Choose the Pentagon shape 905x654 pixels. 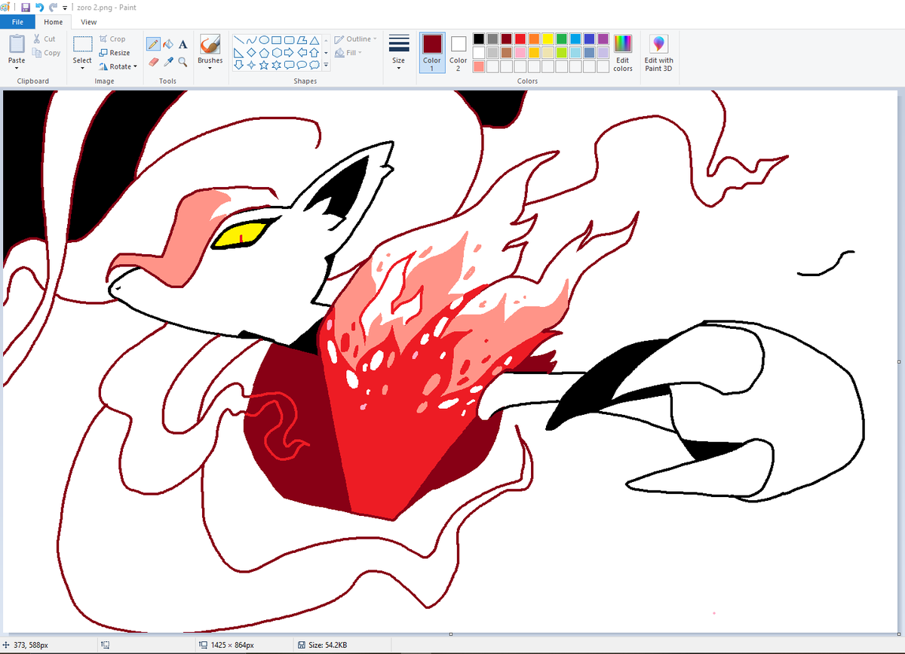coord(264,53)
